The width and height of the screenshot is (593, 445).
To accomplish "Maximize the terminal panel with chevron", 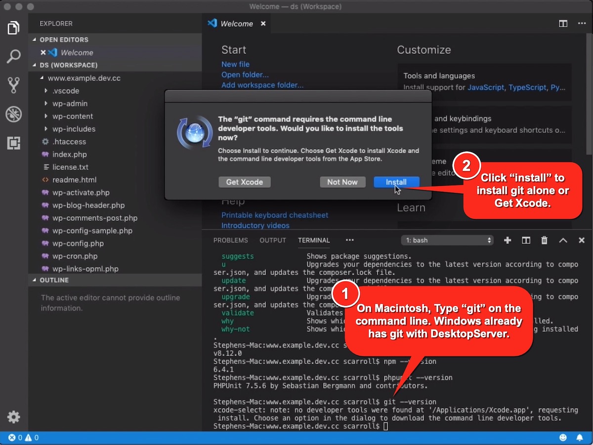I will click(x=563, y=240).
